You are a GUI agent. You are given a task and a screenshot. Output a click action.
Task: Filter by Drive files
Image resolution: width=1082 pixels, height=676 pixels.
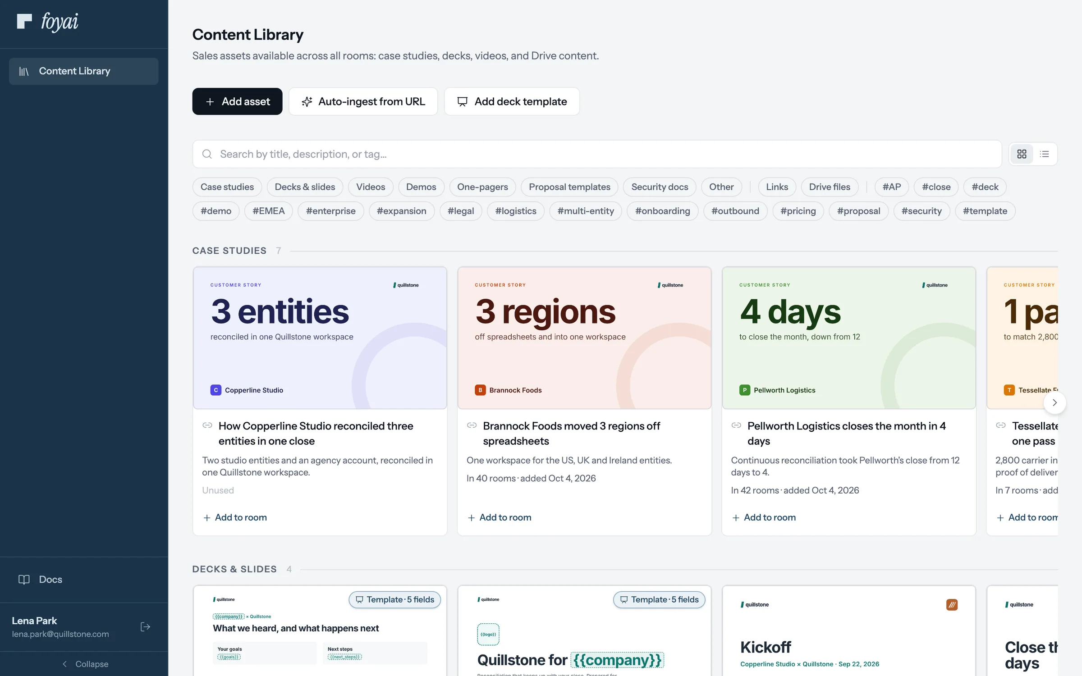830,187
